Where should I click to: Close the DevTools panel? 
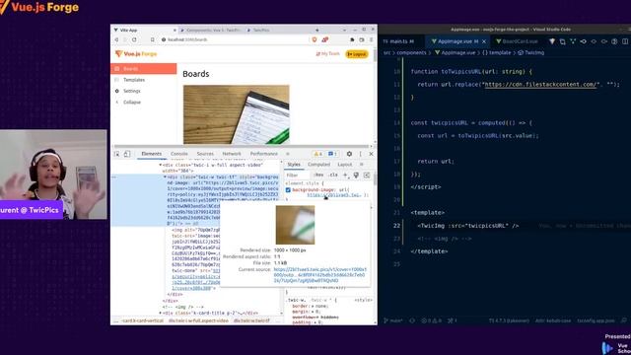[371, 154]
